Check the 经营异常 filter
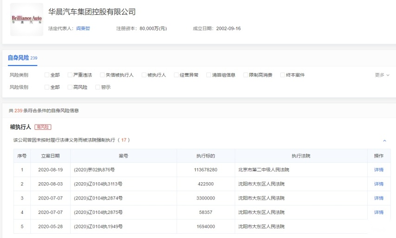Image resolution: width=396 pixels, height=238 pixels. [x=176, y=75]
